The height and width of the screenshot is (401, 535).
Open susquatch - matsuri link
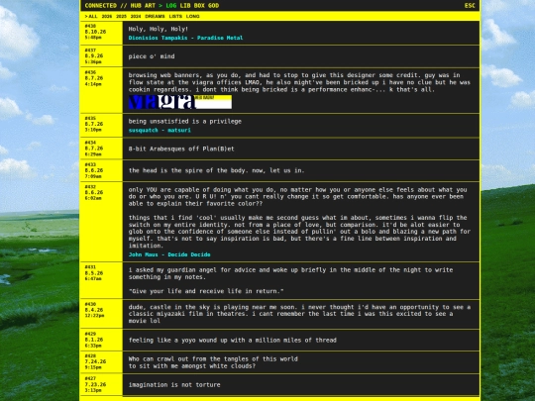coord(160,131)
